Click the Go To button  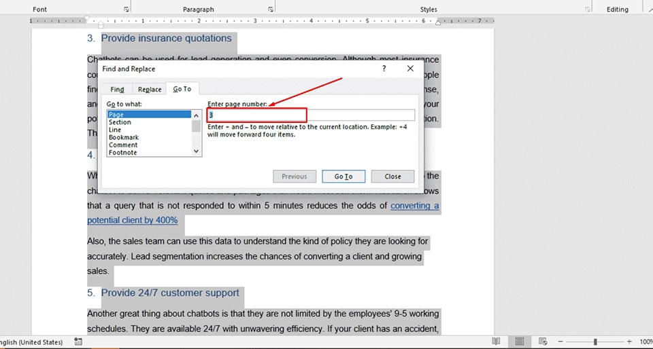[344, 176]
